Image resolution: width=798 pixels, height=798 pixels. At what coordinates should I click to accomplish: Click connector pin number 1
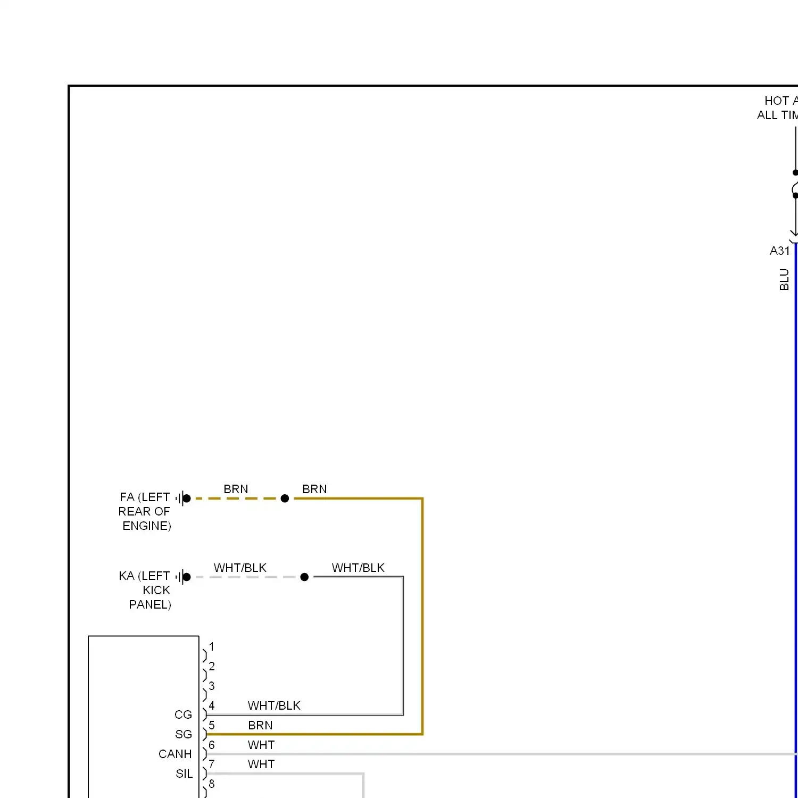212,647
